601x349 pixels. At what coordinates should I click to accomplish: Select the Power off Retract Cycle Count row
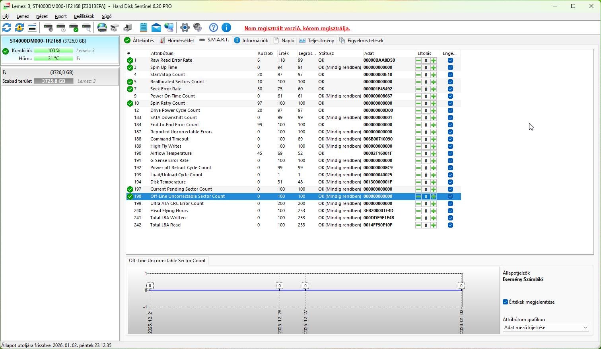294,168
